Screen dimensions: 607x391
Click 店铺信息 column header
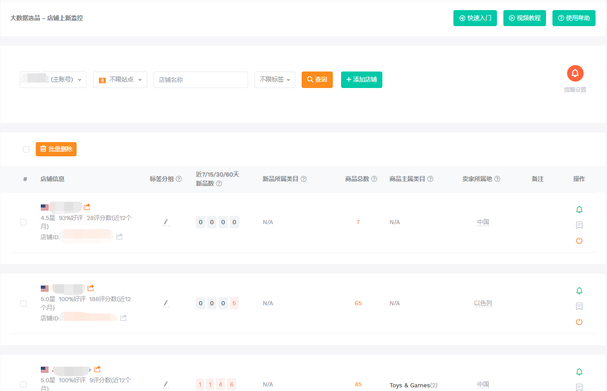52,179
